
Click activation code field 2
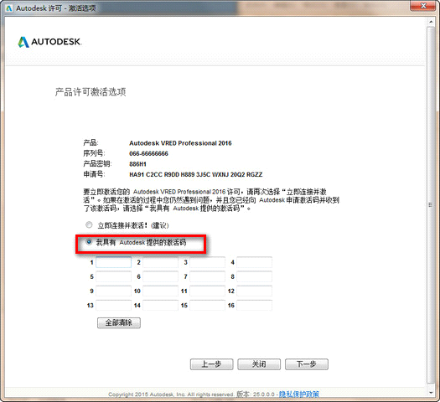click(x=161, y=262)
